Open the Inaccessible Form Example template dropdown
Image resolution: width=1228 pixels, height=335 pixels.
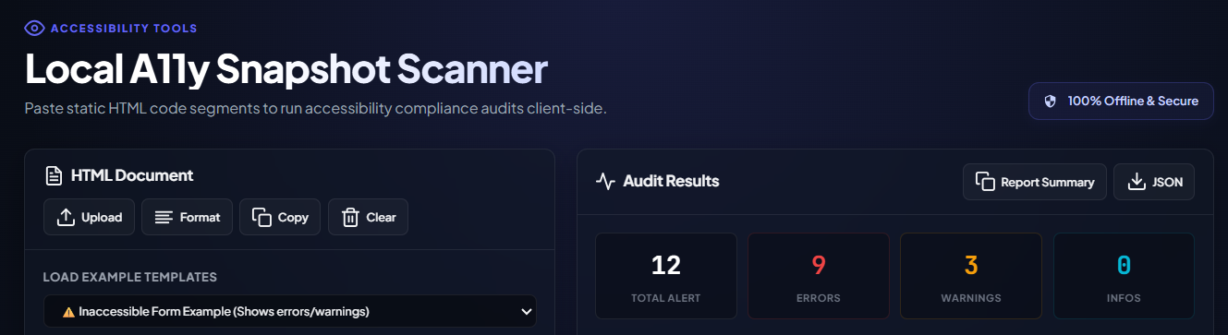click(x=289, y=312)
